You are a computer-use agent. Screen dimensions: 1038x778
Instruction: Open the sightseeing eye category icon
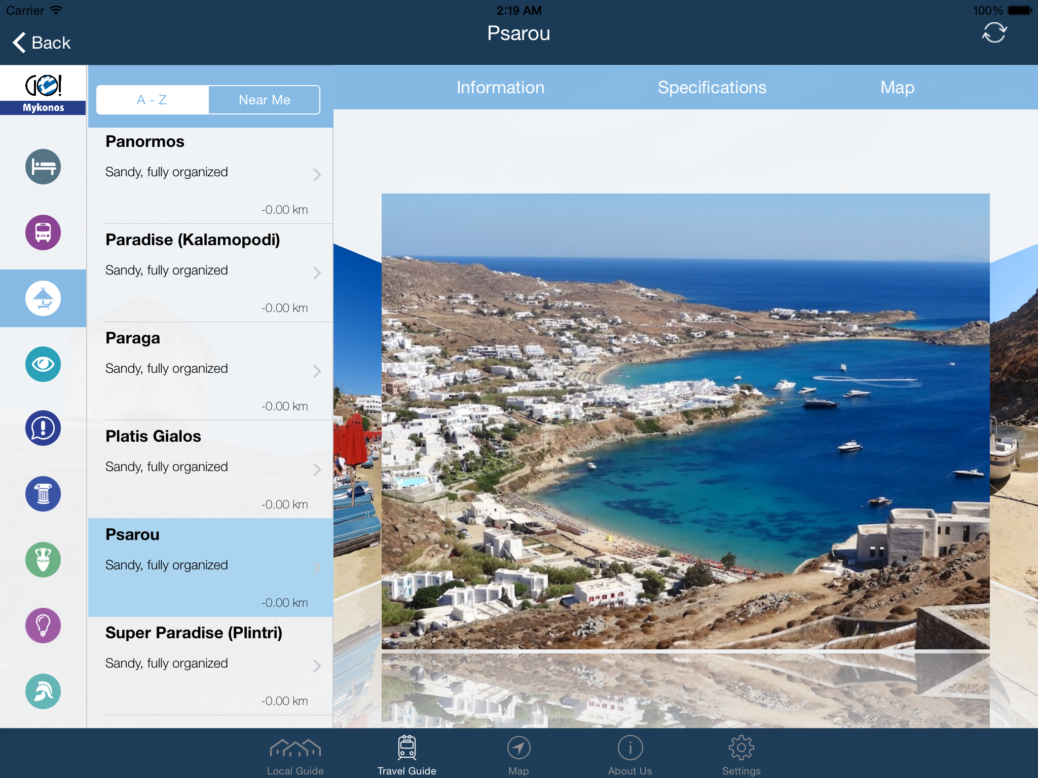pyautogui.click(x=43, y=364)
